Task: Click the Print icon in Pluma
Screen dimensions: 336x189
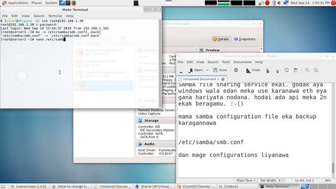Action: coord(236,70)
